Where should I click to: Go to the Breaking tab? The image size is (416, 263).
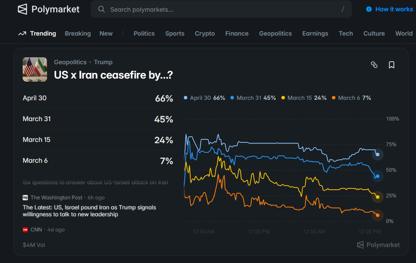pos(78,34)
